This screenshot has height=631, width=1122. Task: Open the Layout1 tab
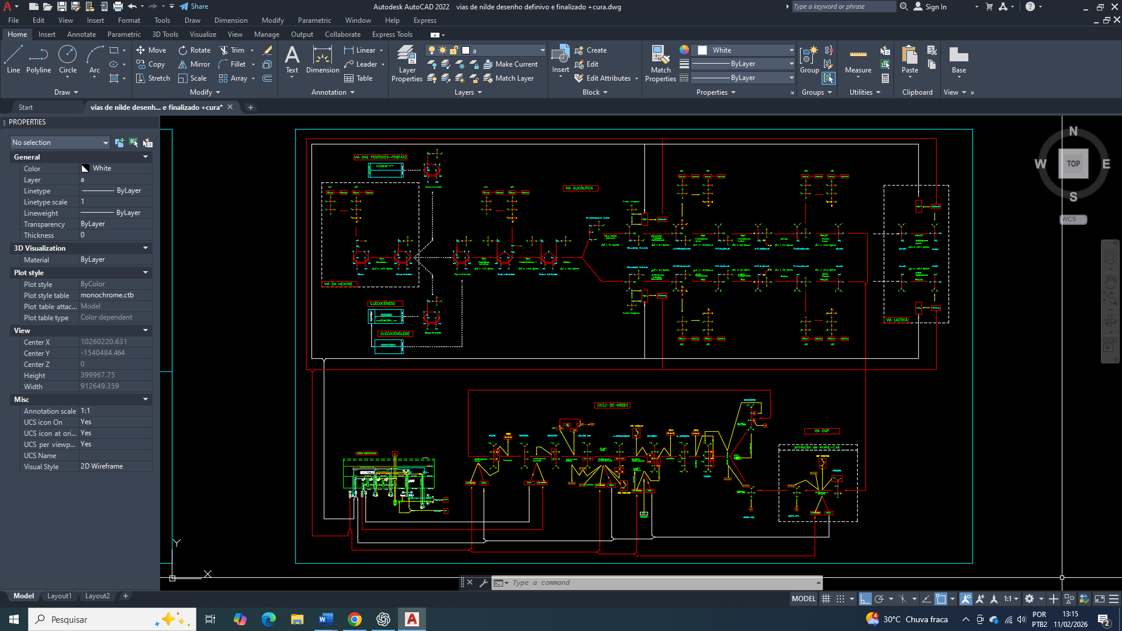click(59, 596)
